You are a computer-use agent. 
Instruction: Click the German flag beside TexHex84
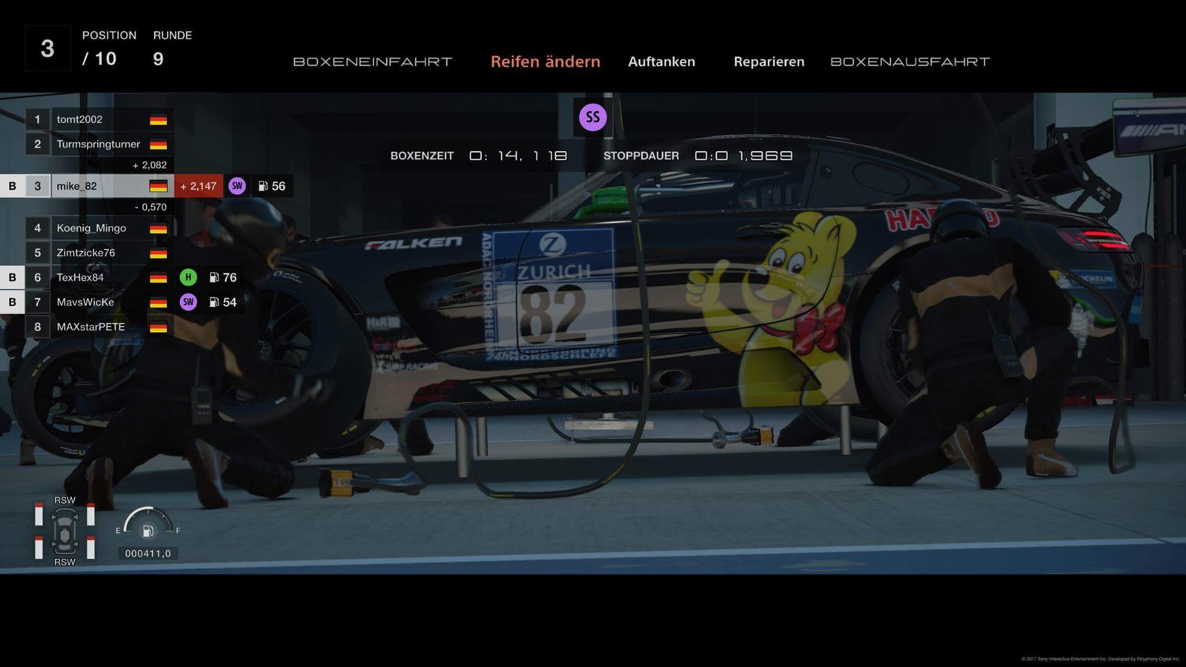[158, 277]
